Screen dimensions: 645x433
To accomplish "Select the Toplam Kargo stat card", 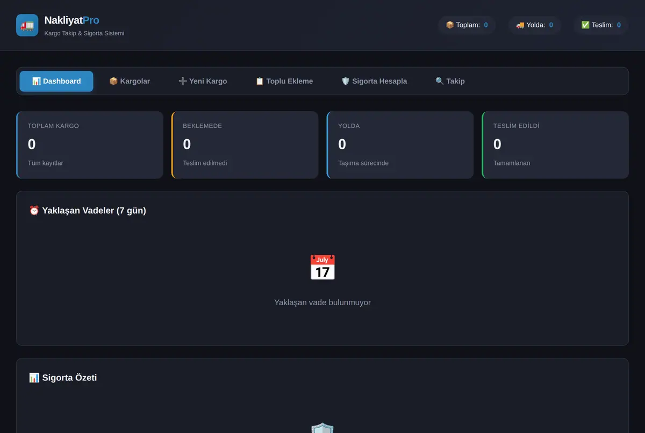I will click(90, 145).
